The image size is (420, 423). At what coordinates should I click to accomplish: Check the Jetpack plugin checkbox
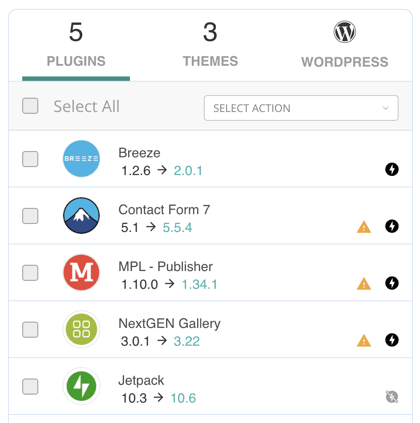coord(30,387)
